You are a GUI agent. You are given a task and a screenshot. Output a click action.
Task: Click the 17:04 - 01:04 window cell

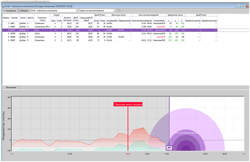tap(142, 30)
